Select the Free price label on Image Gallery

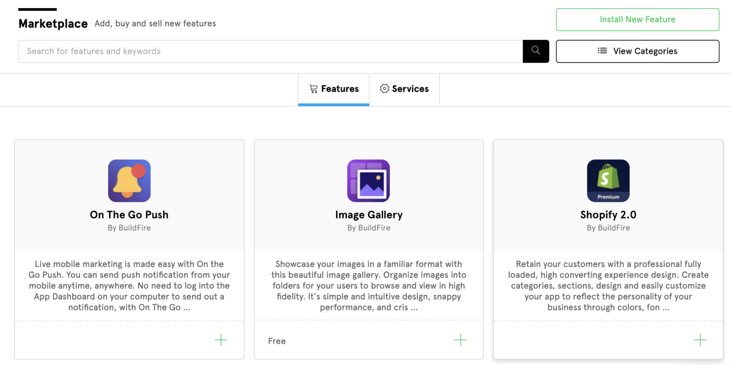(x=277, y=341)
